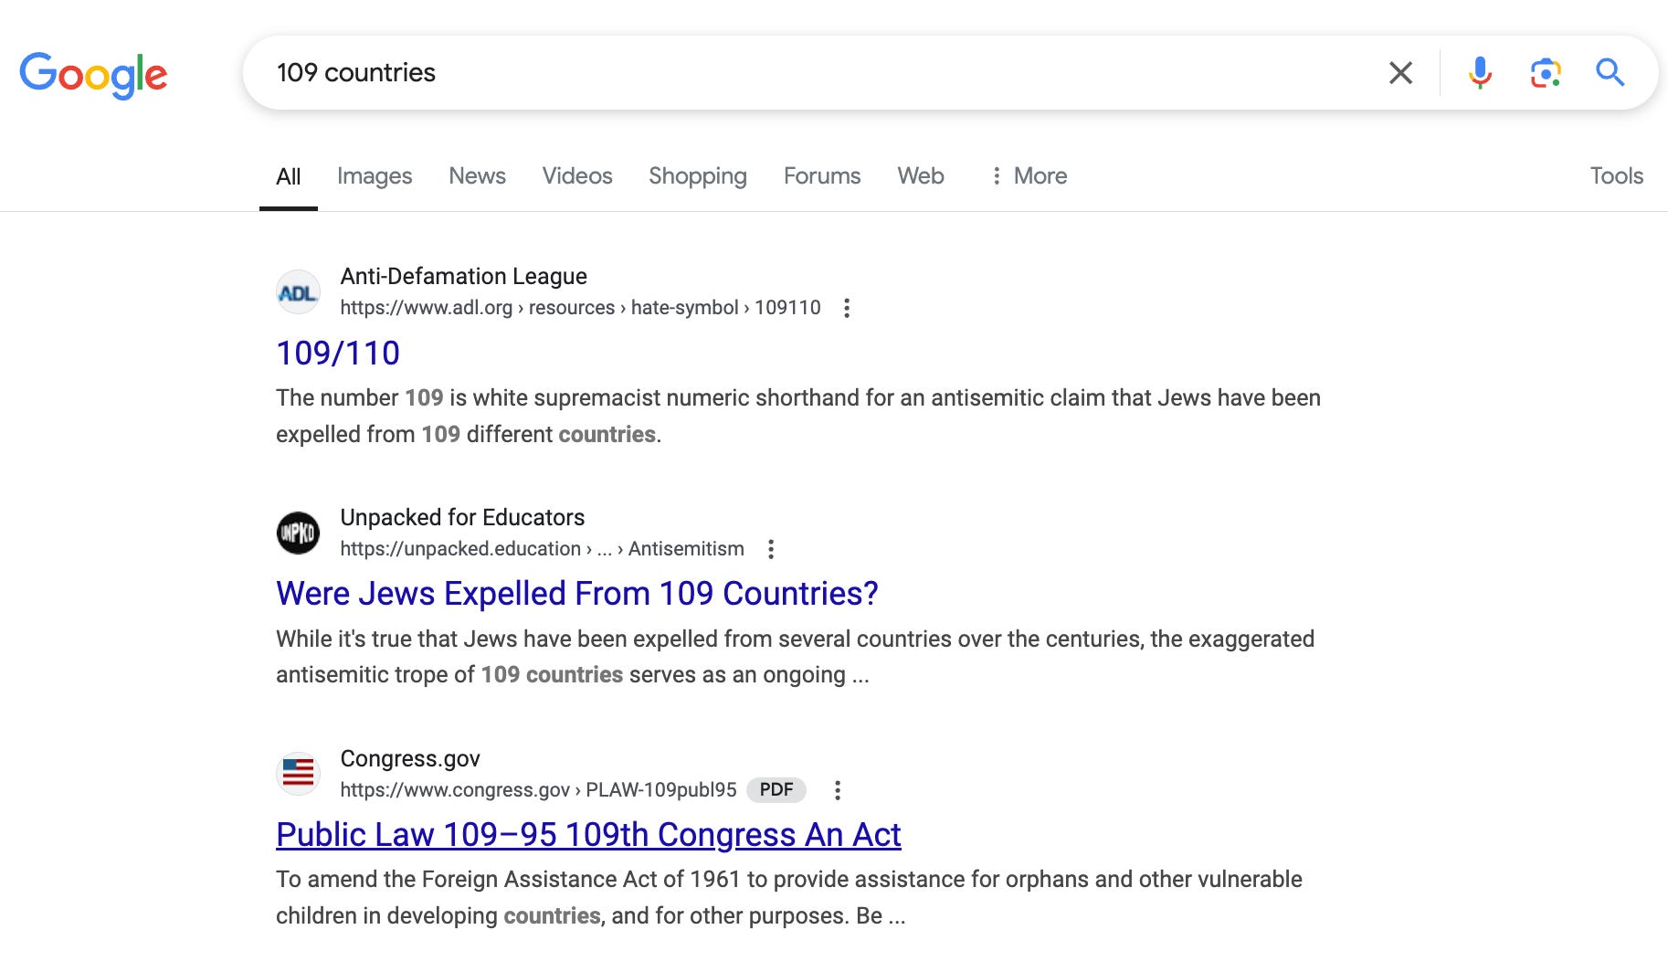Click the unpacked.education breadcrumb URL

[542, 549]
